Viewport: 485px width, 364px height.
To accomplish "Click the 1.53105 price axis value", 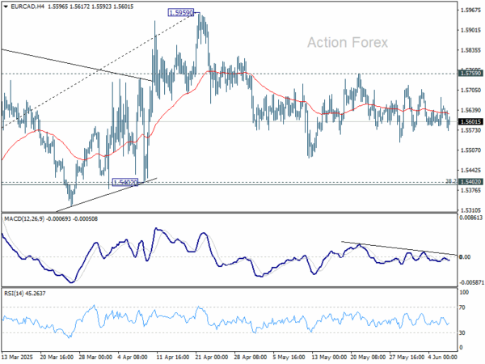I will [x=470, y=210].
